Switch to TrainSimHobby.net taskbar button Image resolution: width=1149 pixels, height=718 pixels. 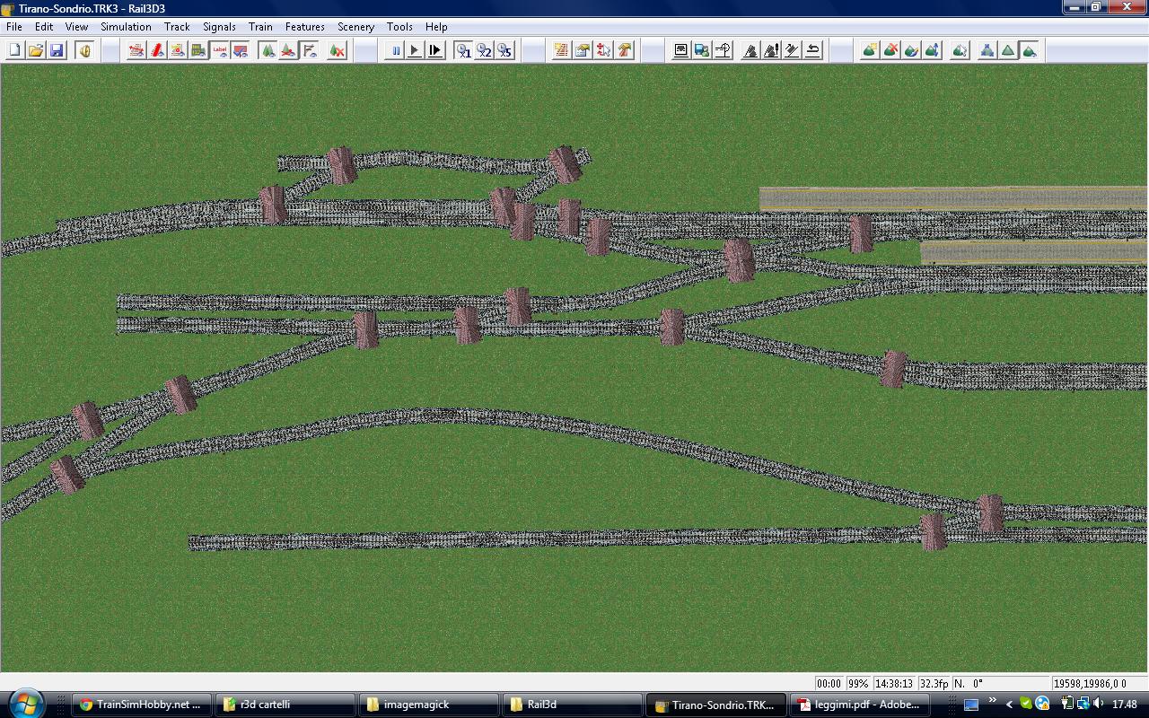click(142, 705)
